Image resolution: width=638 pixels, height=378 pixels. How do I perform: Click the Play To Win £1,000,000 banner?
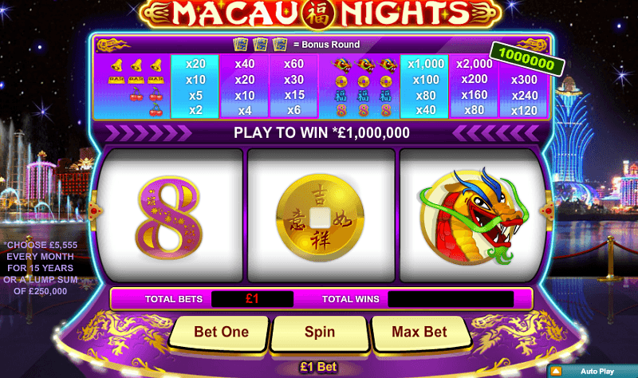(x=321, y=133)
